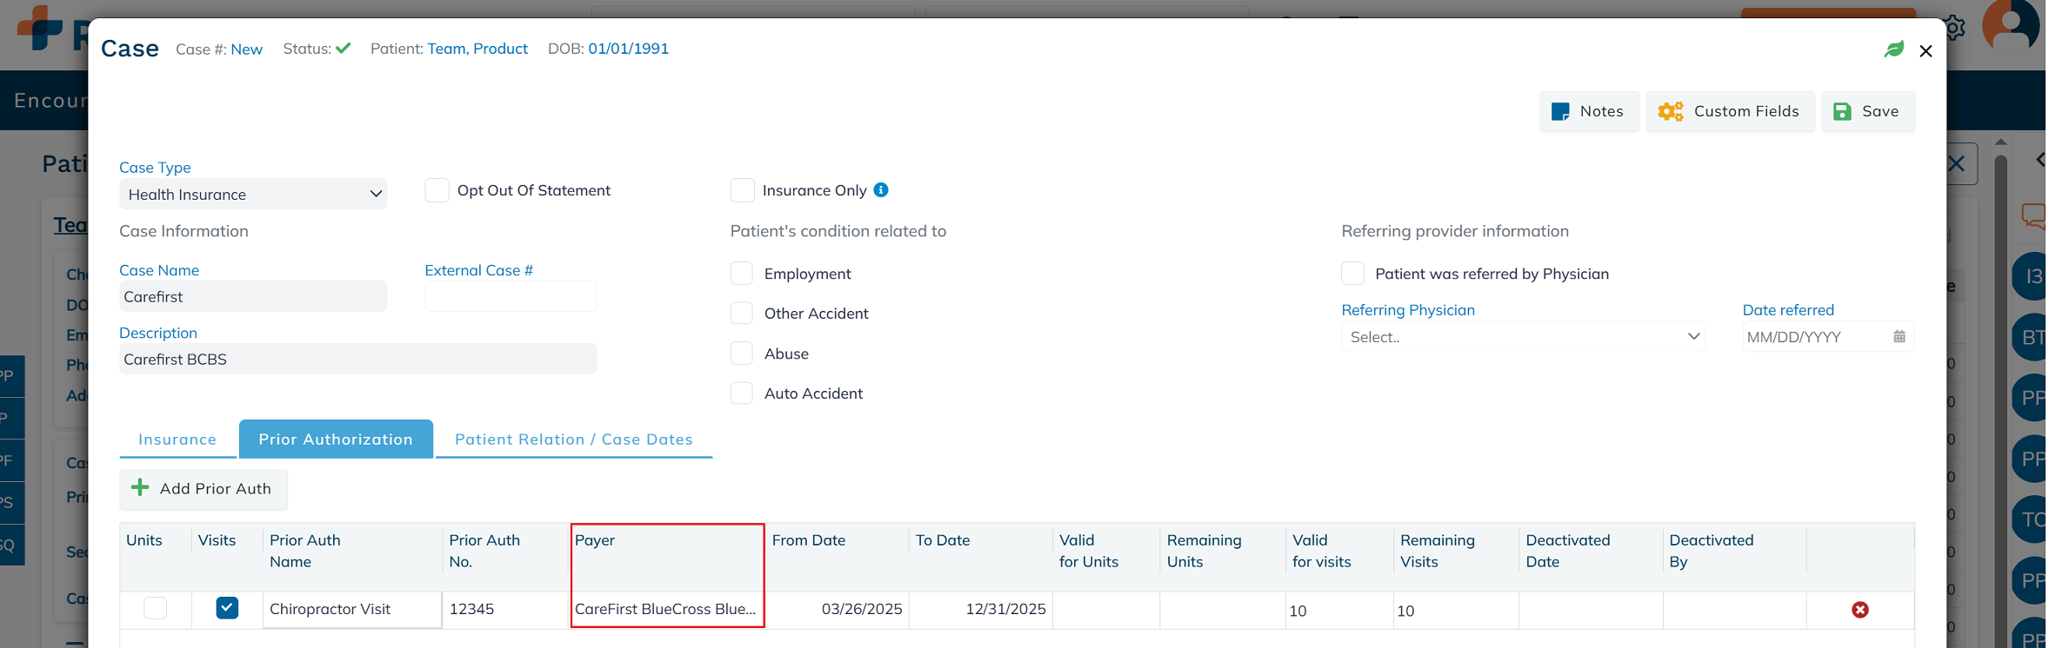Click the Insurance Only info icon

pyautogui.click(x=881, y=190)
